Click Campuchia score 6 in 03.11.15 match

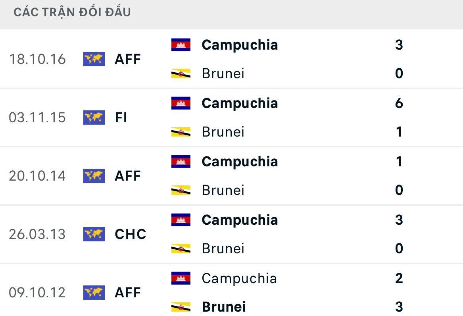[x=399, y=103]
